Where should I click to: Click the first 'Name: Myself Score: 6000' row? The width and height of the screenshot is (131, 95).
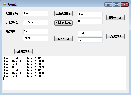point(23,61)
